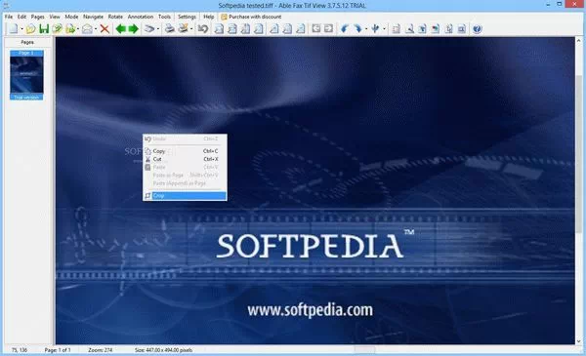Open dropdown arrow beside export folder icon

77,29
